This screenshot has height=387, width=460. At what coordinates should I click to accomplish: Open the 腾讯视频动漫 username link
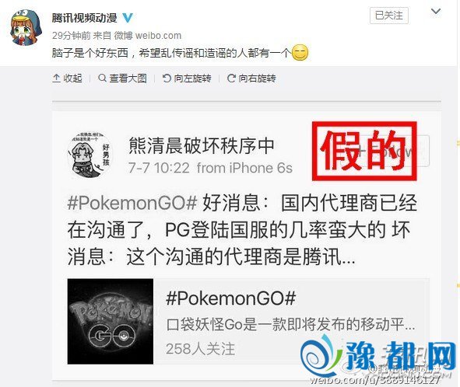pyautogui.click(x=85, y=18)
